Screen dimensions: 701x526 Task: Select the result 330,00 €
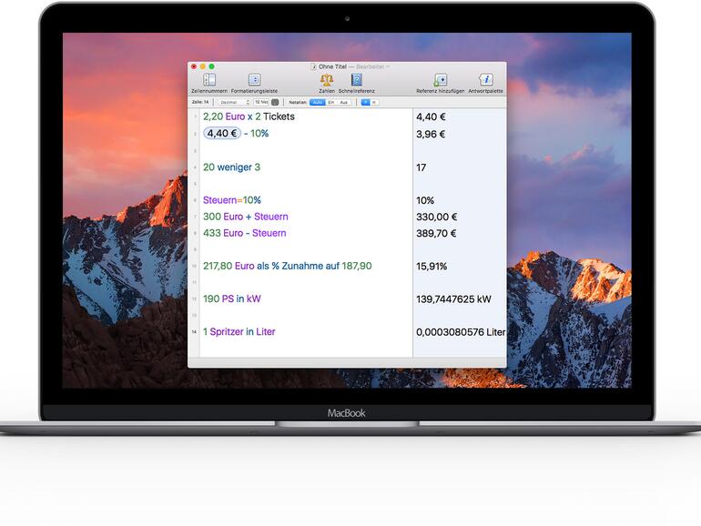pos(437,217)
